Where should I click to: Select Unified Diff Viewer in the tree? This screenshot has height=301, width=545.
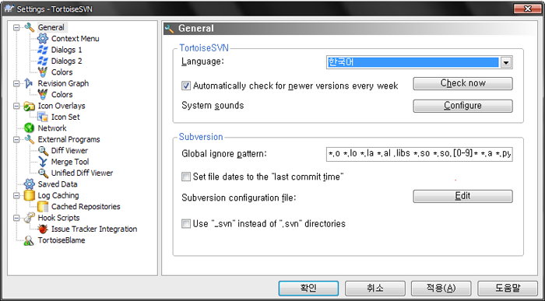point(82,173)
